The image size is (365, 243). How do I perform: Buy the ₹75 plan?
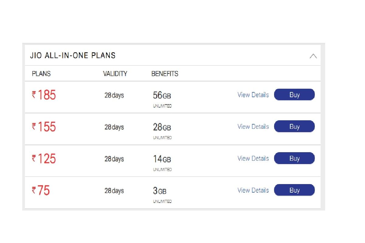tap(294, 190)
